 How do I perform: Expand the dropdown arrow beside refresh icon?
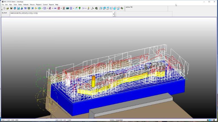tap(42, 8)
